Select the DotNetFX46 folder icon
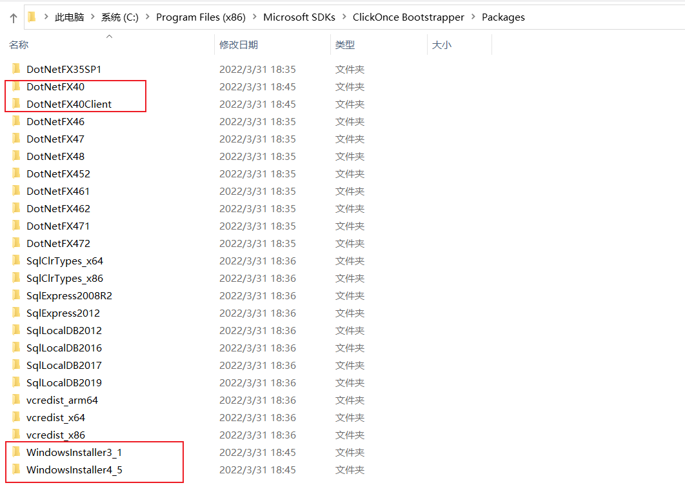Image resolution: width=685 pixels, height=494 pixels. (x=16, y=121)
